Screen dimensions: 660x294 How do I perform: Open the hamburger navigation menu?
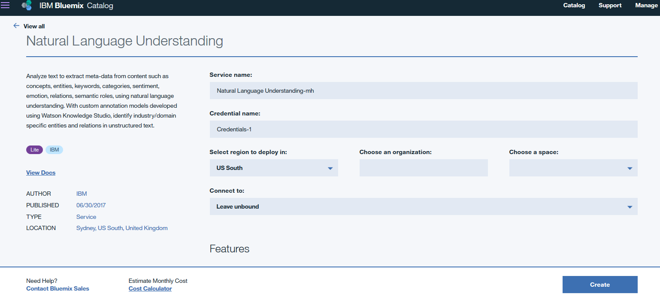[5, 5]
